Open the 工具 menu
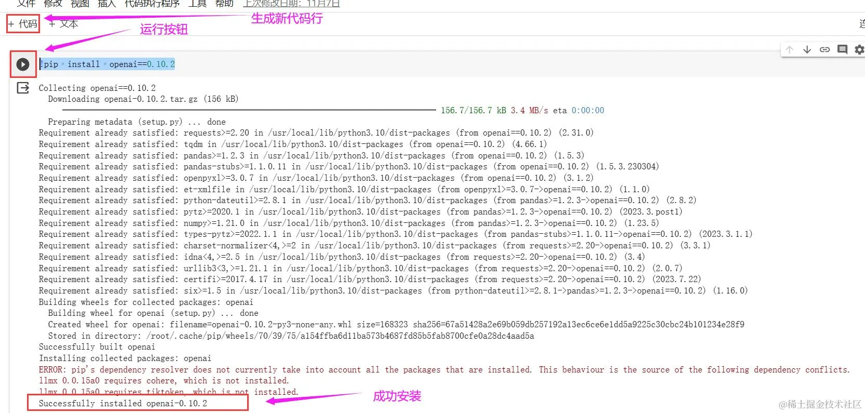The height and width of the screenshot is (413, 865). tap(197, 4)
